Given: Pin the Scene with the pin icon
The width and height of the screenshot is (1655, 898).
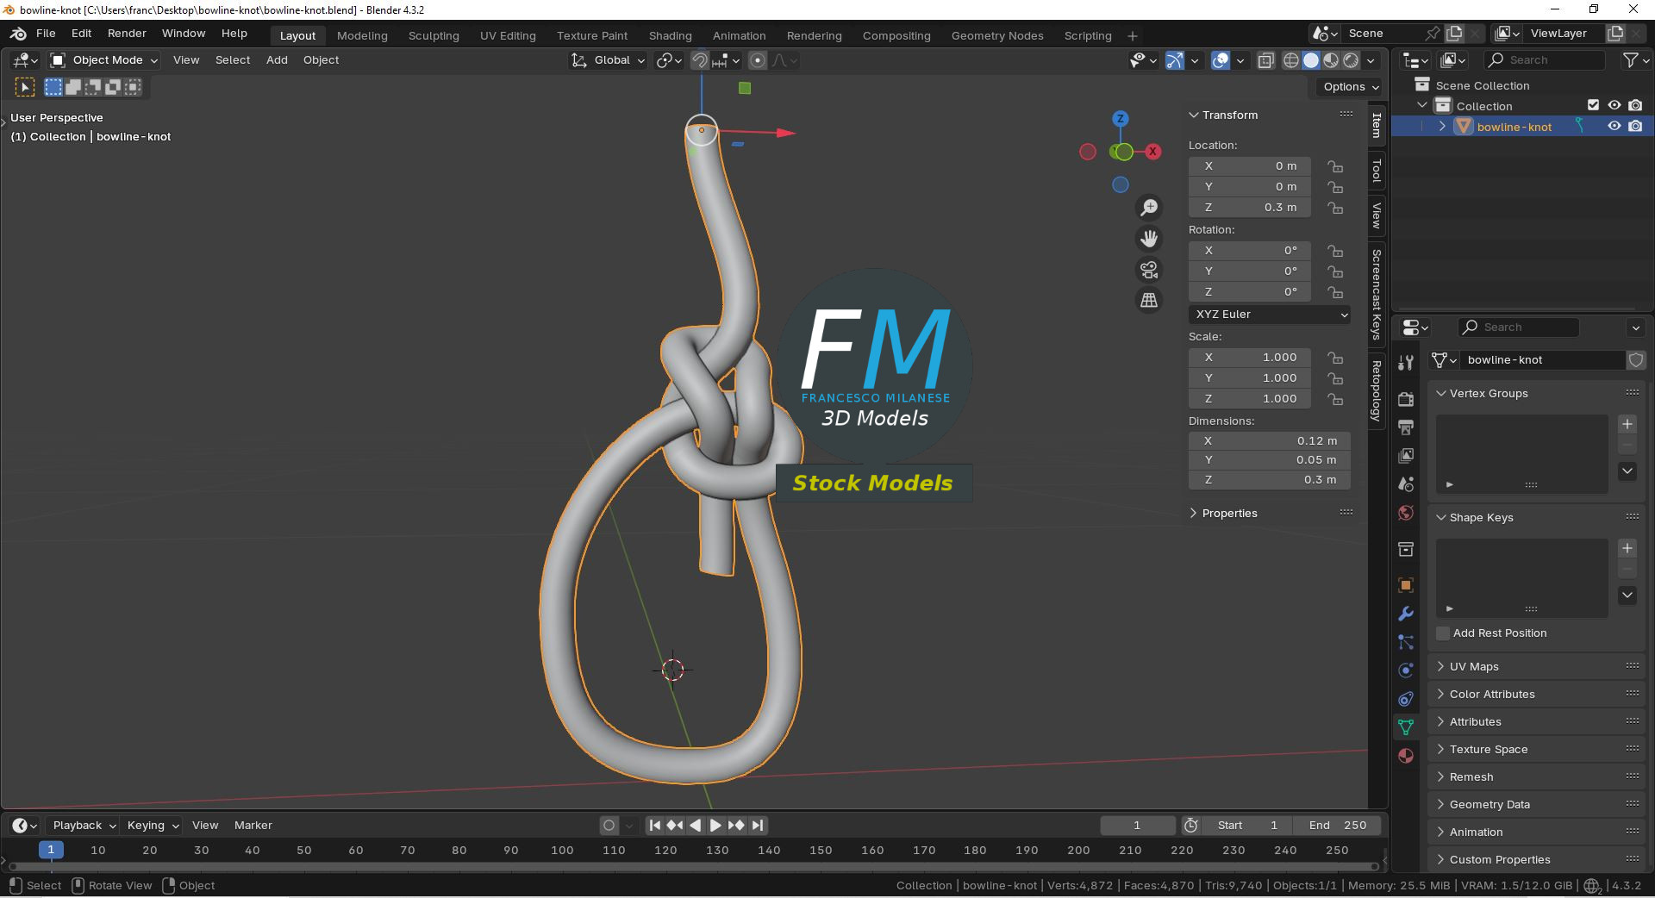Looking at the screenshot, I should coord(1433,34).
